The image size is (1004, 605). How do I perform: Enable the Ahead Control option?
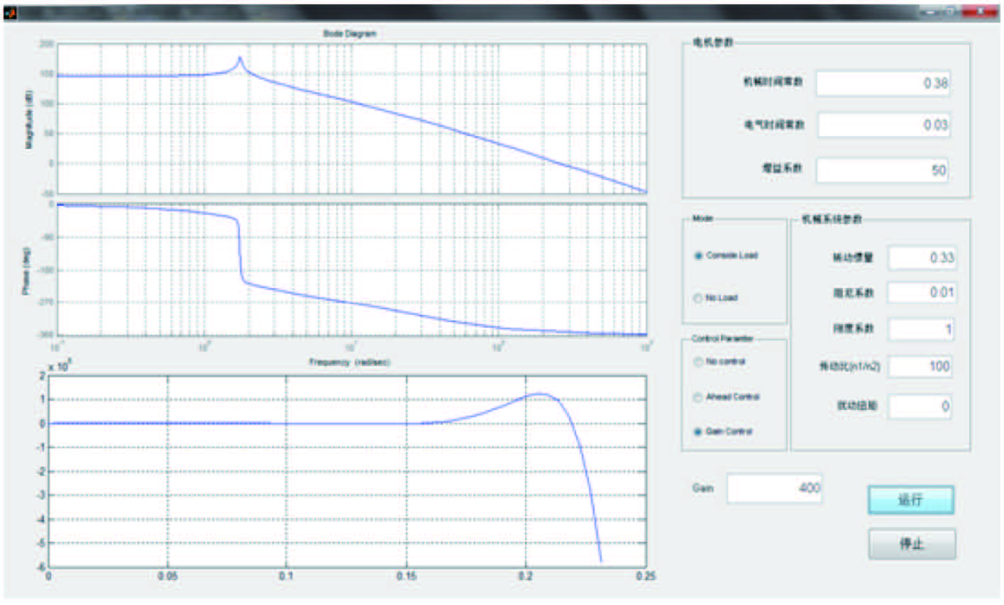[698, 397]
